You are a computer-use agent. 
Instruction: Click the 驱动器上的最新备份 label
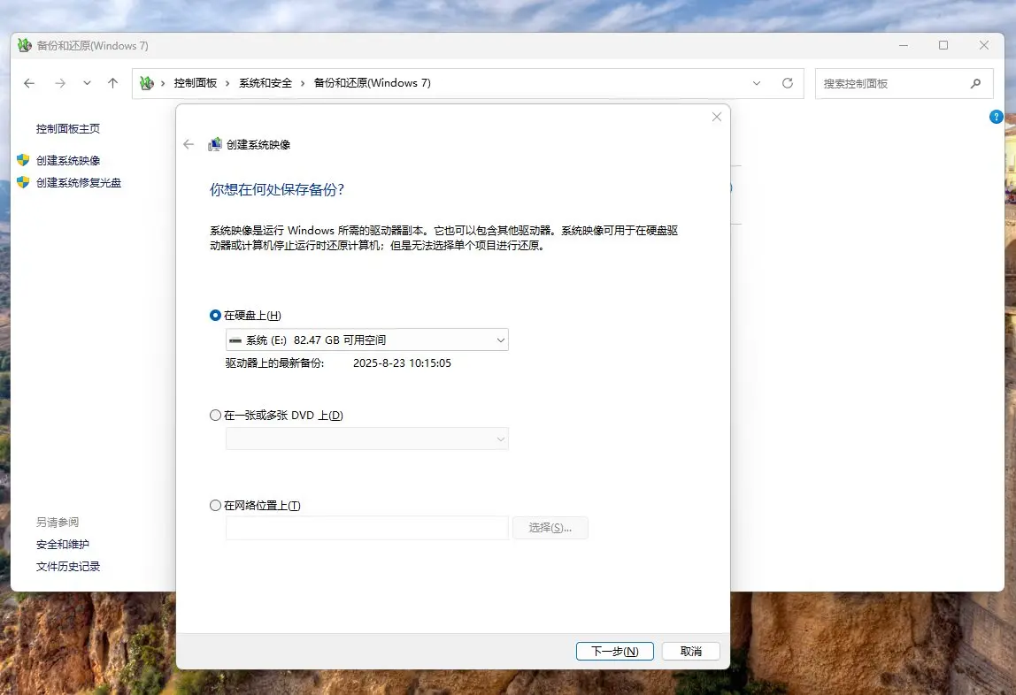(x=274, y=363)
